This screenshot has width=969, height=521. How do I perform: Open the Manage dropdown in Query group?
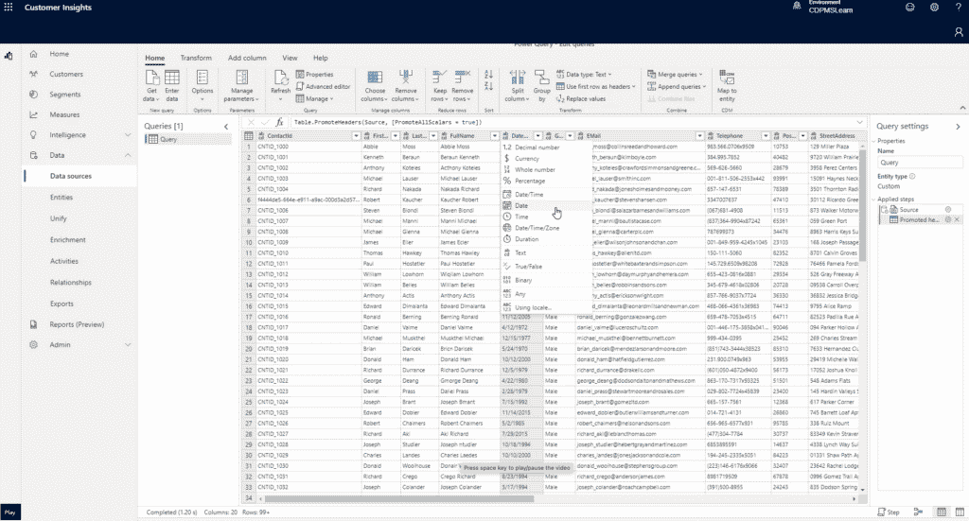coord(314,98)
